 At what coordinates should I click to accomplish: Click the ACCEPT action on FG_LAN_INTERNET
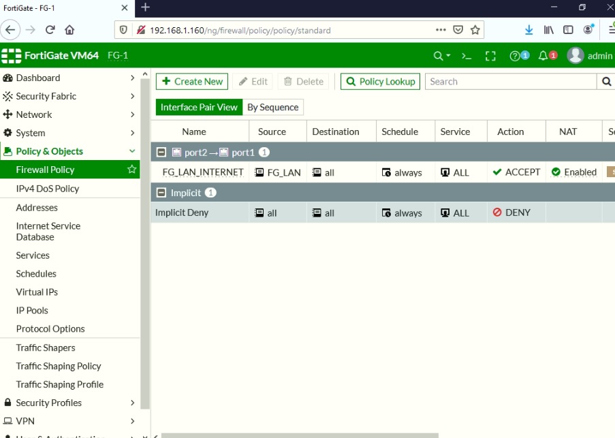(x=516, y=172)
